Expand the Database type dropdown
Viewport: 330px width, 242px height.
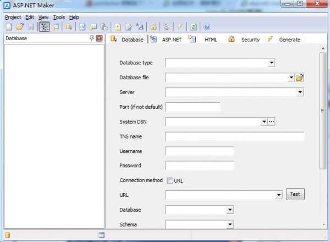[272, 63]
